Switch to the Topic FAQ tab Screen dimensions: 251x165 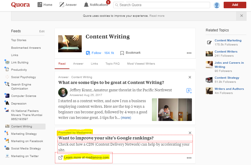click(113, 64)
